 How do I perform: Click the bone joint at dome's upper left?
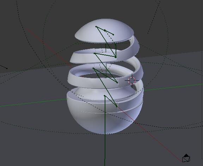96,26
